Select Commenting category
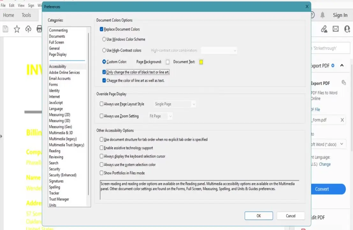Screen dimensions: 353x230 [x=58, y=30]
